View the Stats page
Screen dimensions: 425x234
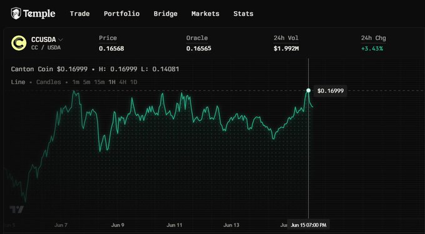243,14
